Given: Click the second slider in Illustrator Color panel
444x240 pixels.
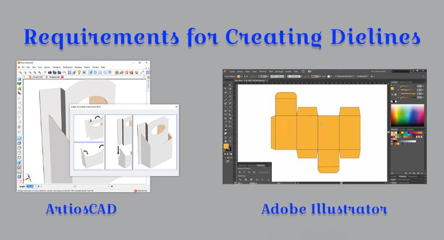Looking at the screenshot, I should [408, 90].
